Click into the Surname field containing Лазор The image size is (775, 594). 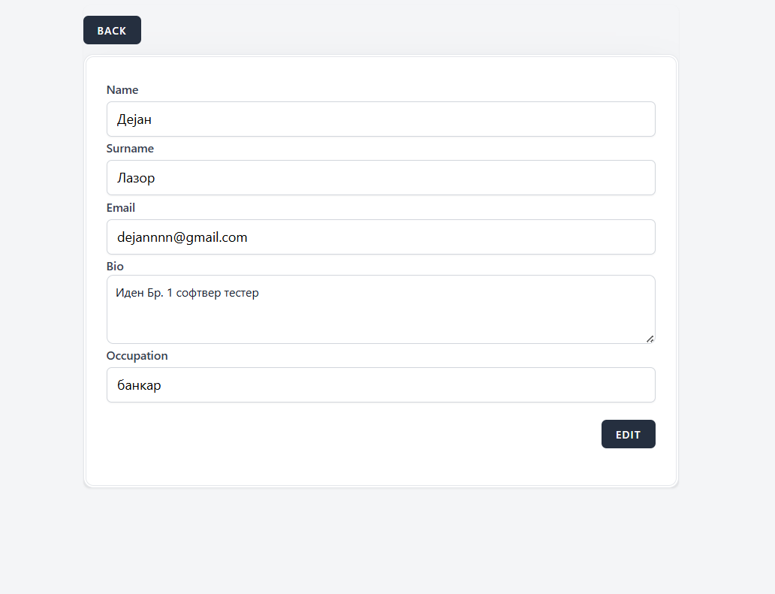click(381, 178)
